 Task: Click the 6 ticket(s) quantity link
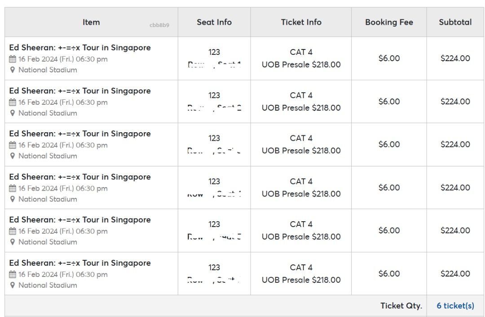point(455,306)
